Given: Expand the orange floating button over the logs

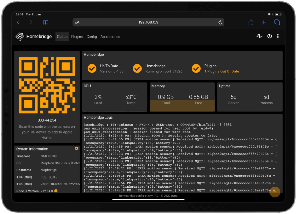Looking at the screenshot, I should click(x=275, y=192).
